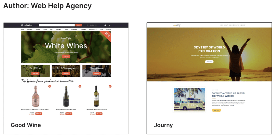Viewport: 275px width, 138px height.
Task: Select the Whiskey category in wine menu
Action: click(x=38, y=29)
